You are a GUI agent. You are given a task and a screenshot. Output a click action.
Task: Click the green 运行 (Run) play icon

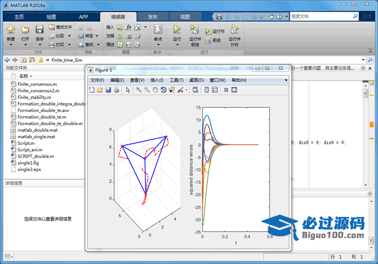177,29
